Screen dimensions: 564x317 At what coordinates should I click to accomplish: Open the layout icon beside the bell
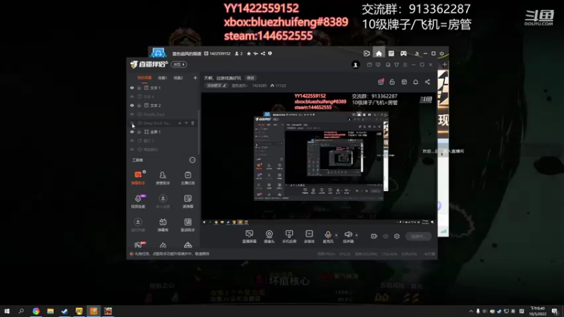(x=404, y=82)
